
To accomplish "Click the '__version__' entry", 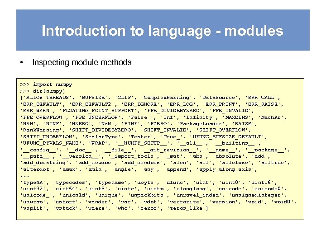I will [80, 156].
